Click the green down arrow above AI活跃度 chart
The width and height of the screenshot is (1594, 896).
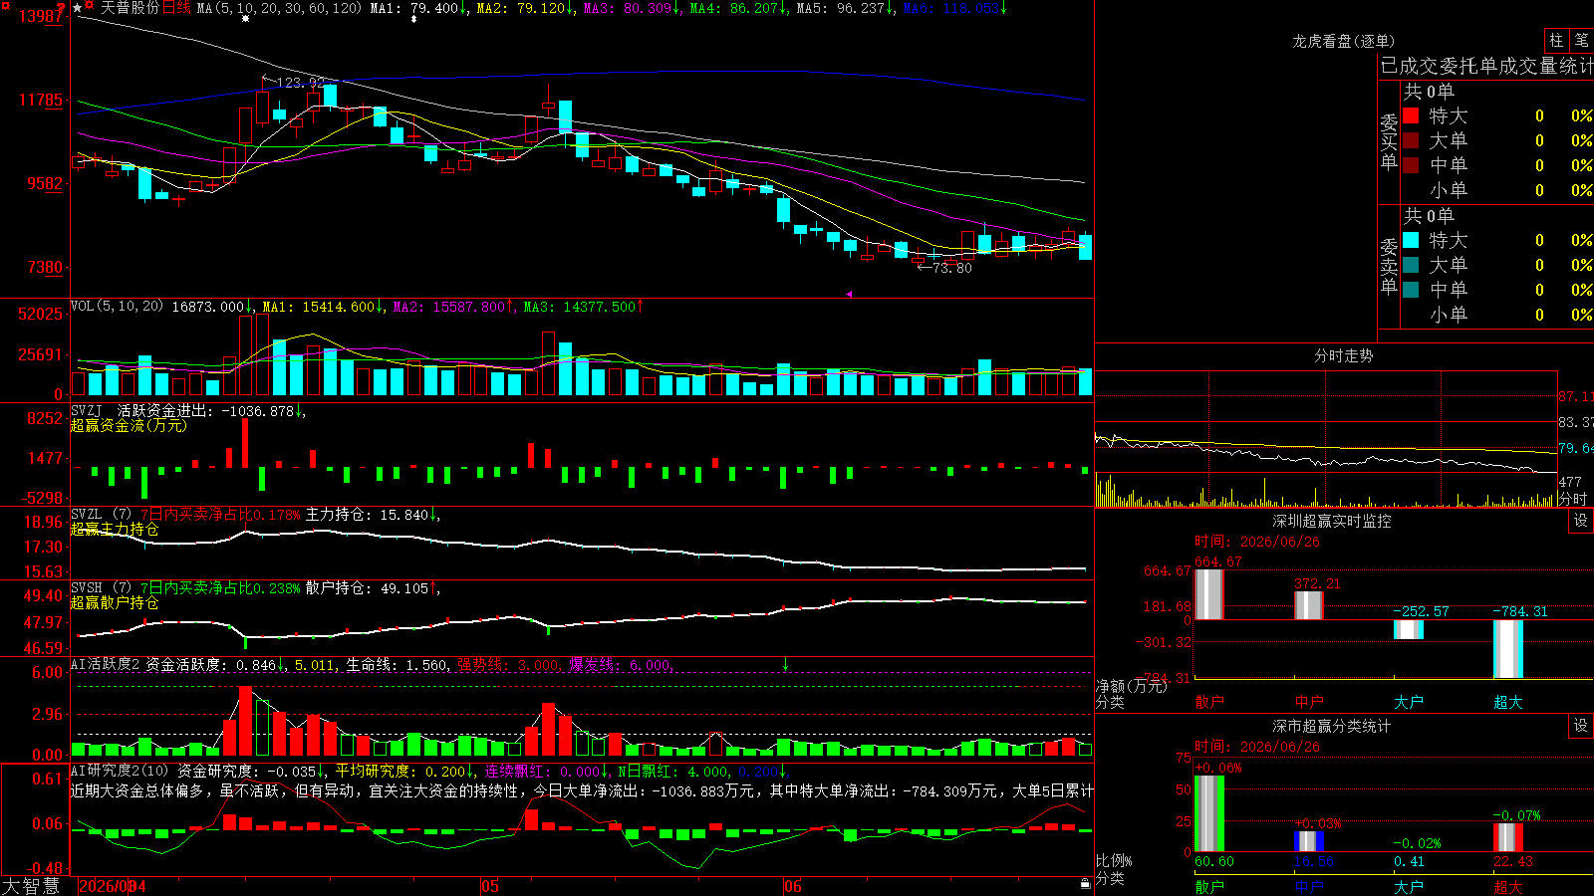tap(786, 664)
